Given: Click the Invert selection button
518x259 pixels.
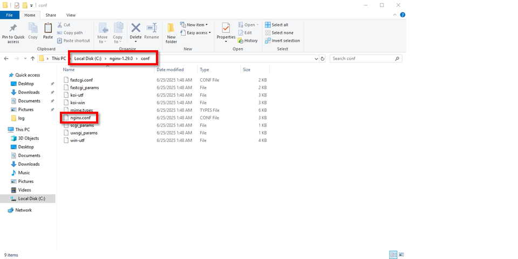Looking at the screenshot, I should (282, 40).
